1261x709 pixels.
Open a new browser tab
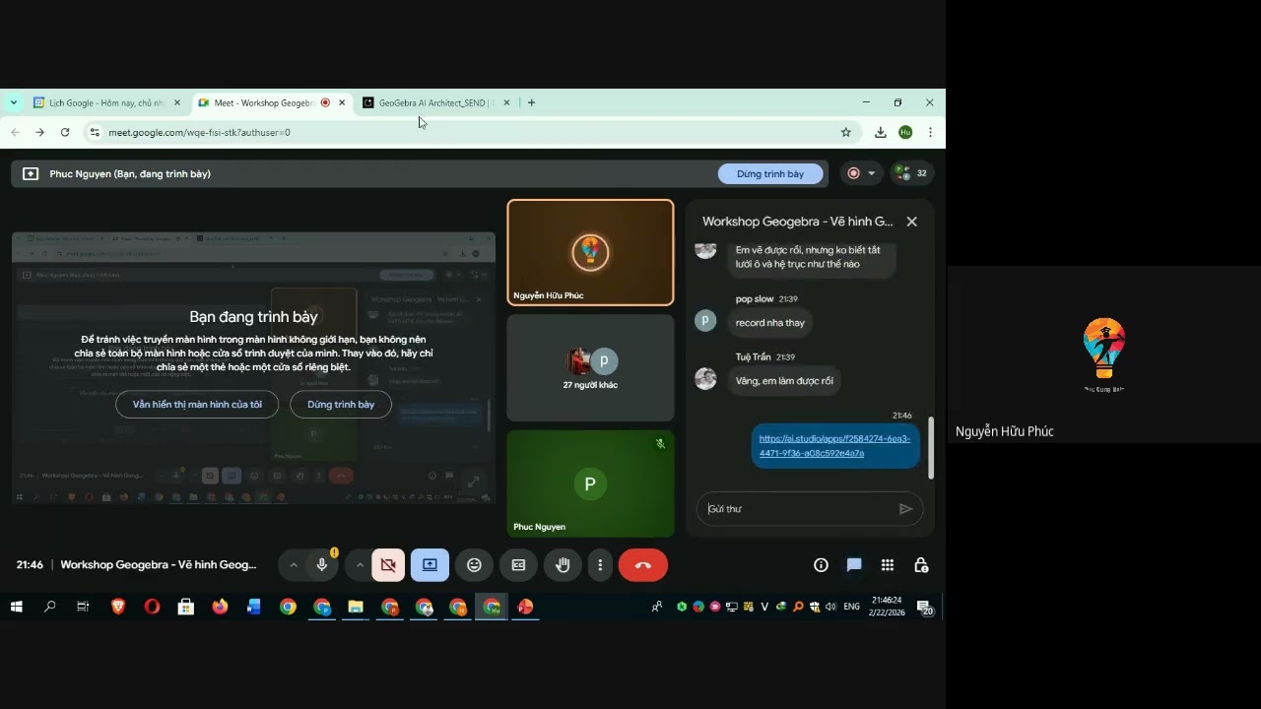click(x=531, y=102)
